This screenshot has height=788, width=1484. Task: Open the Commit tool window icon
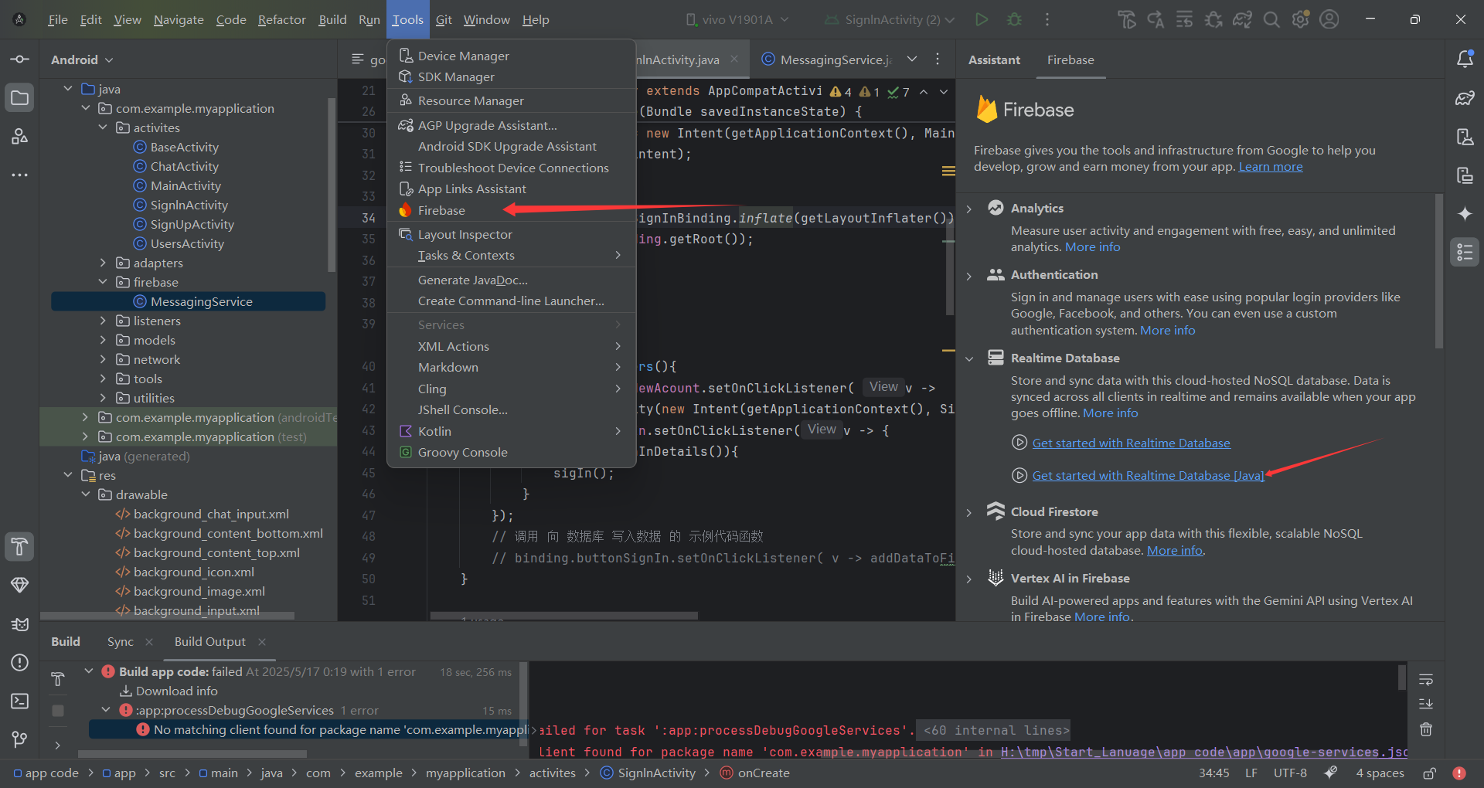point(20,59)
